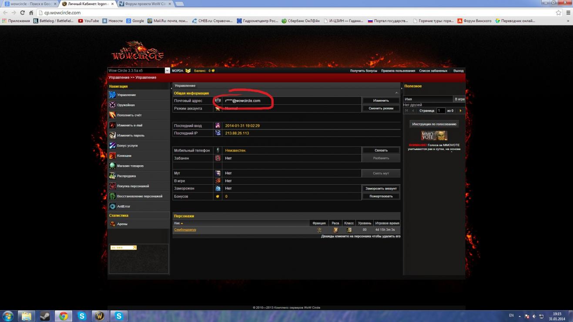573x322 pixels.
Task: Collapse the Общая информация section arrow
Action: [x=396, y=93]
